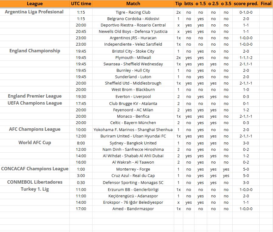Viewport: 273px width, 232px height.
Task: Click the o 2.5 column header
Action: (x=213, y=4)
